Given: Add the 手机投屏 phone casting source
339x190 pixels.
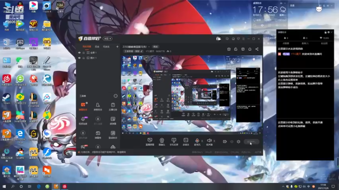Looking at the screenshot, I should click(x=174, y=142).
